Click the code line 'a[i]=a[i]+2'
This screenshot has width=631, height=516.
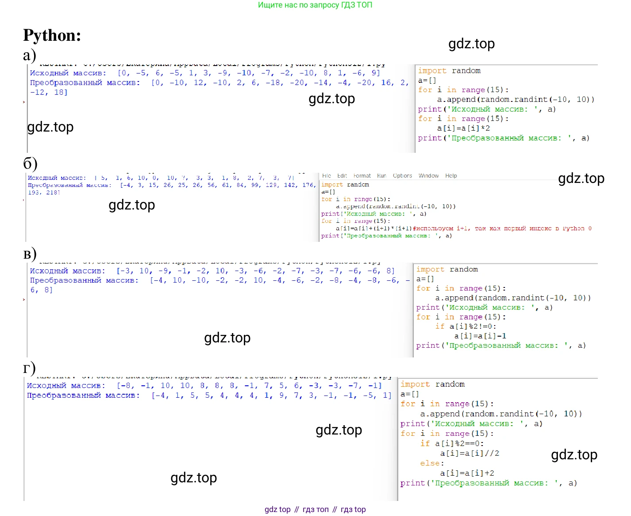(x=467, y=473)
